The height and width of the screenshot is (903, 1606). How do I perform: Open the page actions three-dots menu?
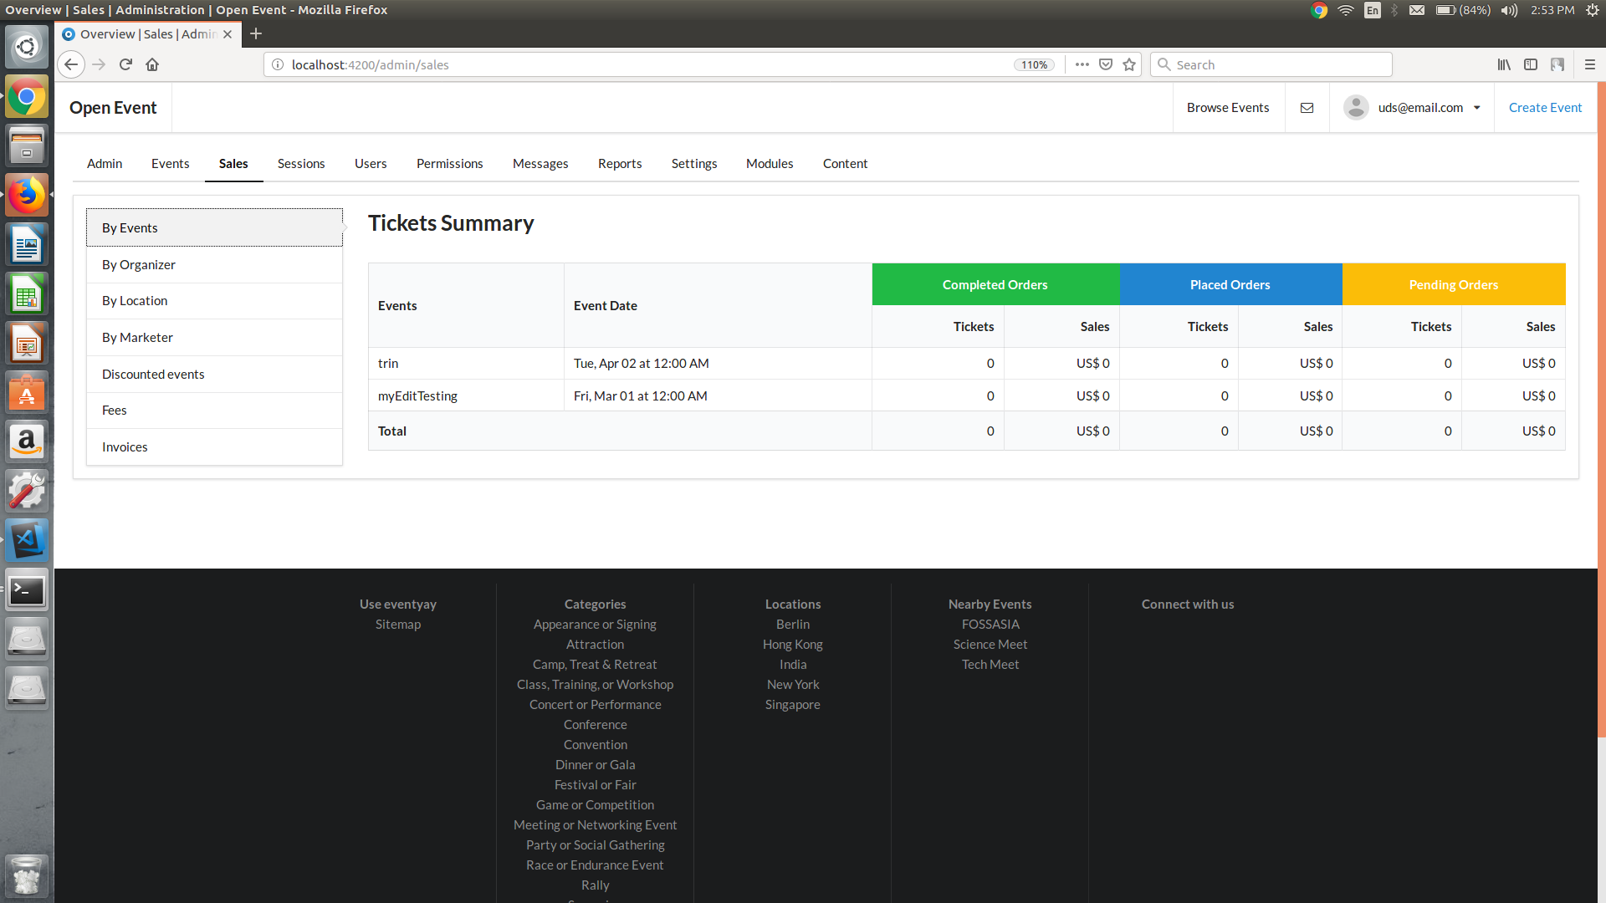click(1082, 64)
